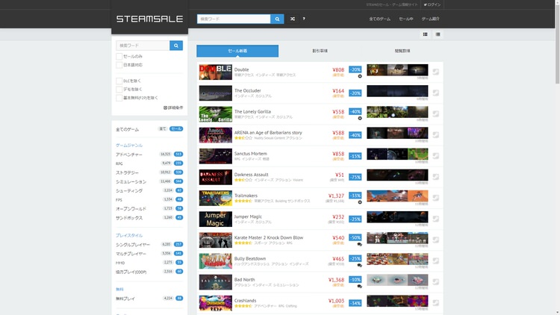The height and width of the screenshot is (315, 560).
Task: Click comments bubble icon in Bad North row
Action: 360,287
